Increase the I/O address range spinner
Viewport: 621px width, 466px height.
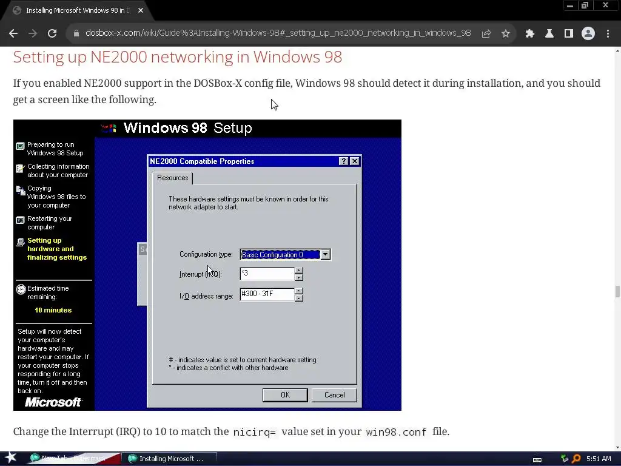tap(299, 291)
